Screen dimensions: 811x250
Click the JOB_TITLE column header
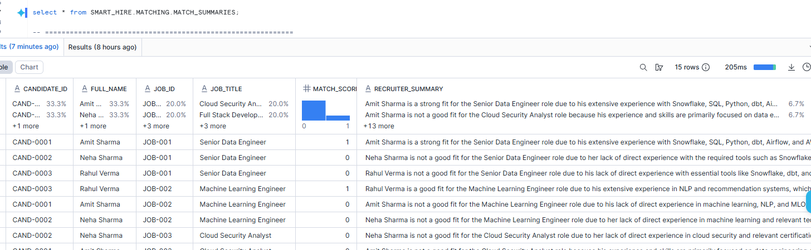[x=226, y=89]
